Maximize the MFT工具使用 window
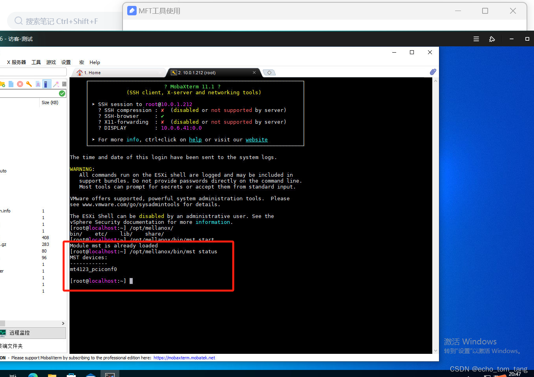 coord(485,11)
